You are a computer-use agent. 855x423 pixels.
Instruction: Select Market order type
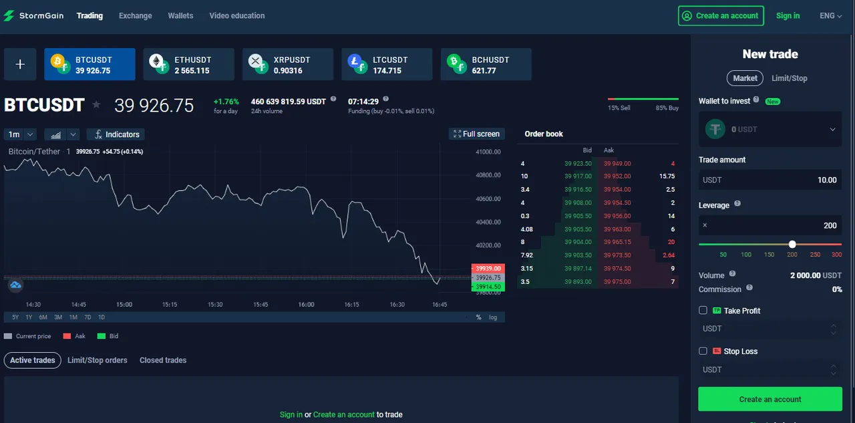point(745,78)
